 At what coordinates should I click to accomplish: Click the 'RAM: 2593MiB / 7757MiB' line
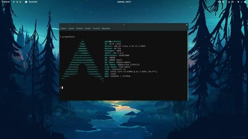[117, 76]
